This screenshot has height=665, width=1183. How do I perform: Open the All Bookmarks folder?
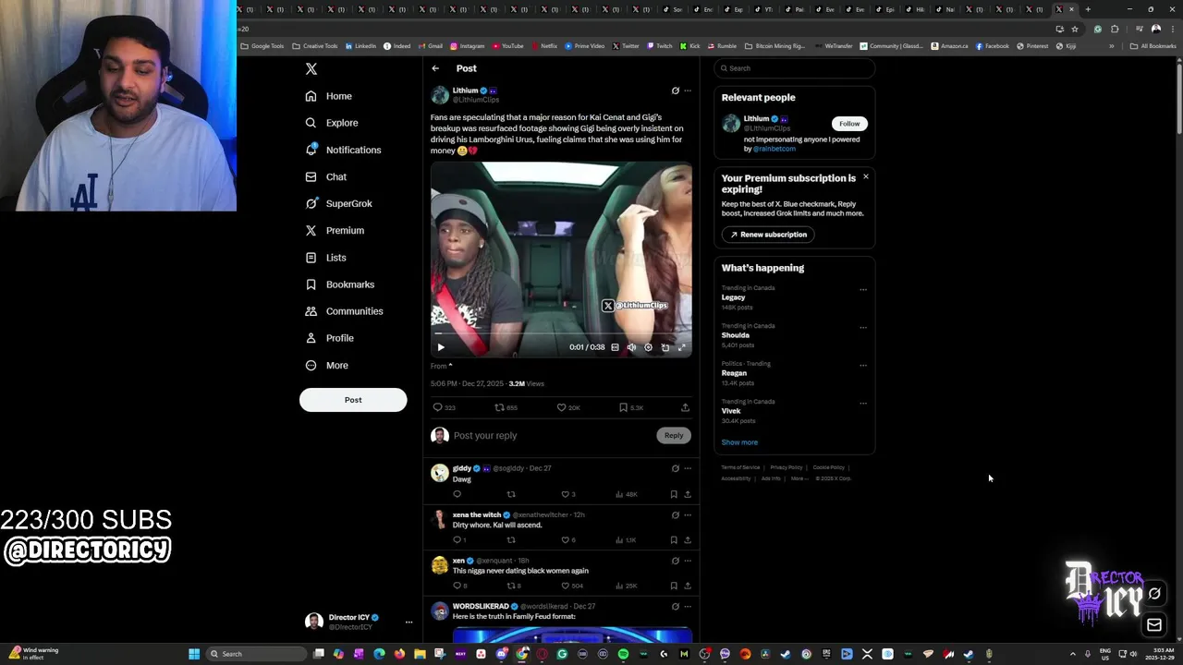click(1153, 45)
